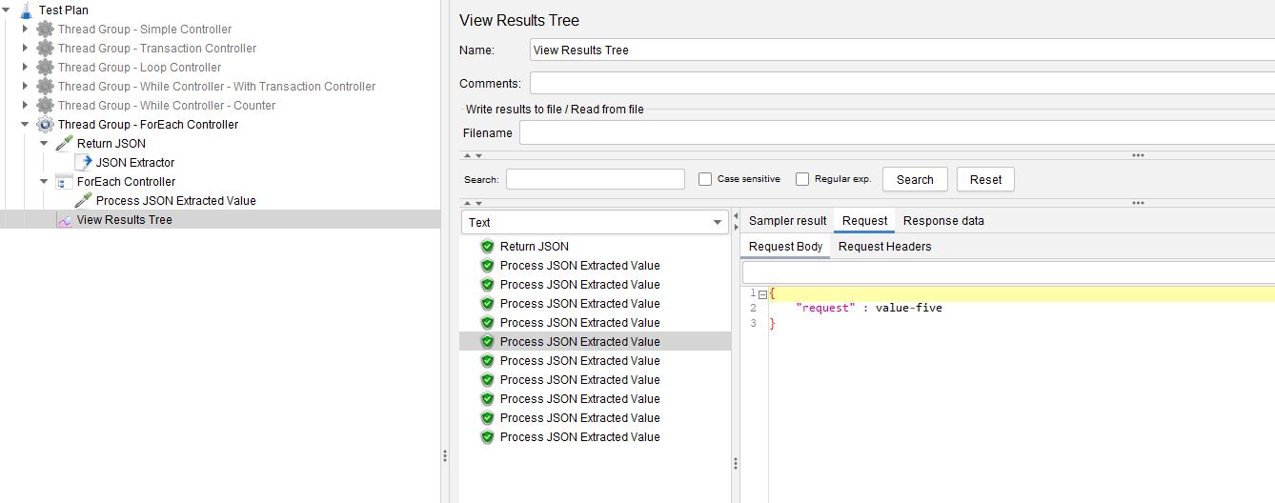The width and height of the screenshot is (1275, 503).
Task: Click gear icon of While Controller - With Transaction Controller
Action: pos(45,87)
